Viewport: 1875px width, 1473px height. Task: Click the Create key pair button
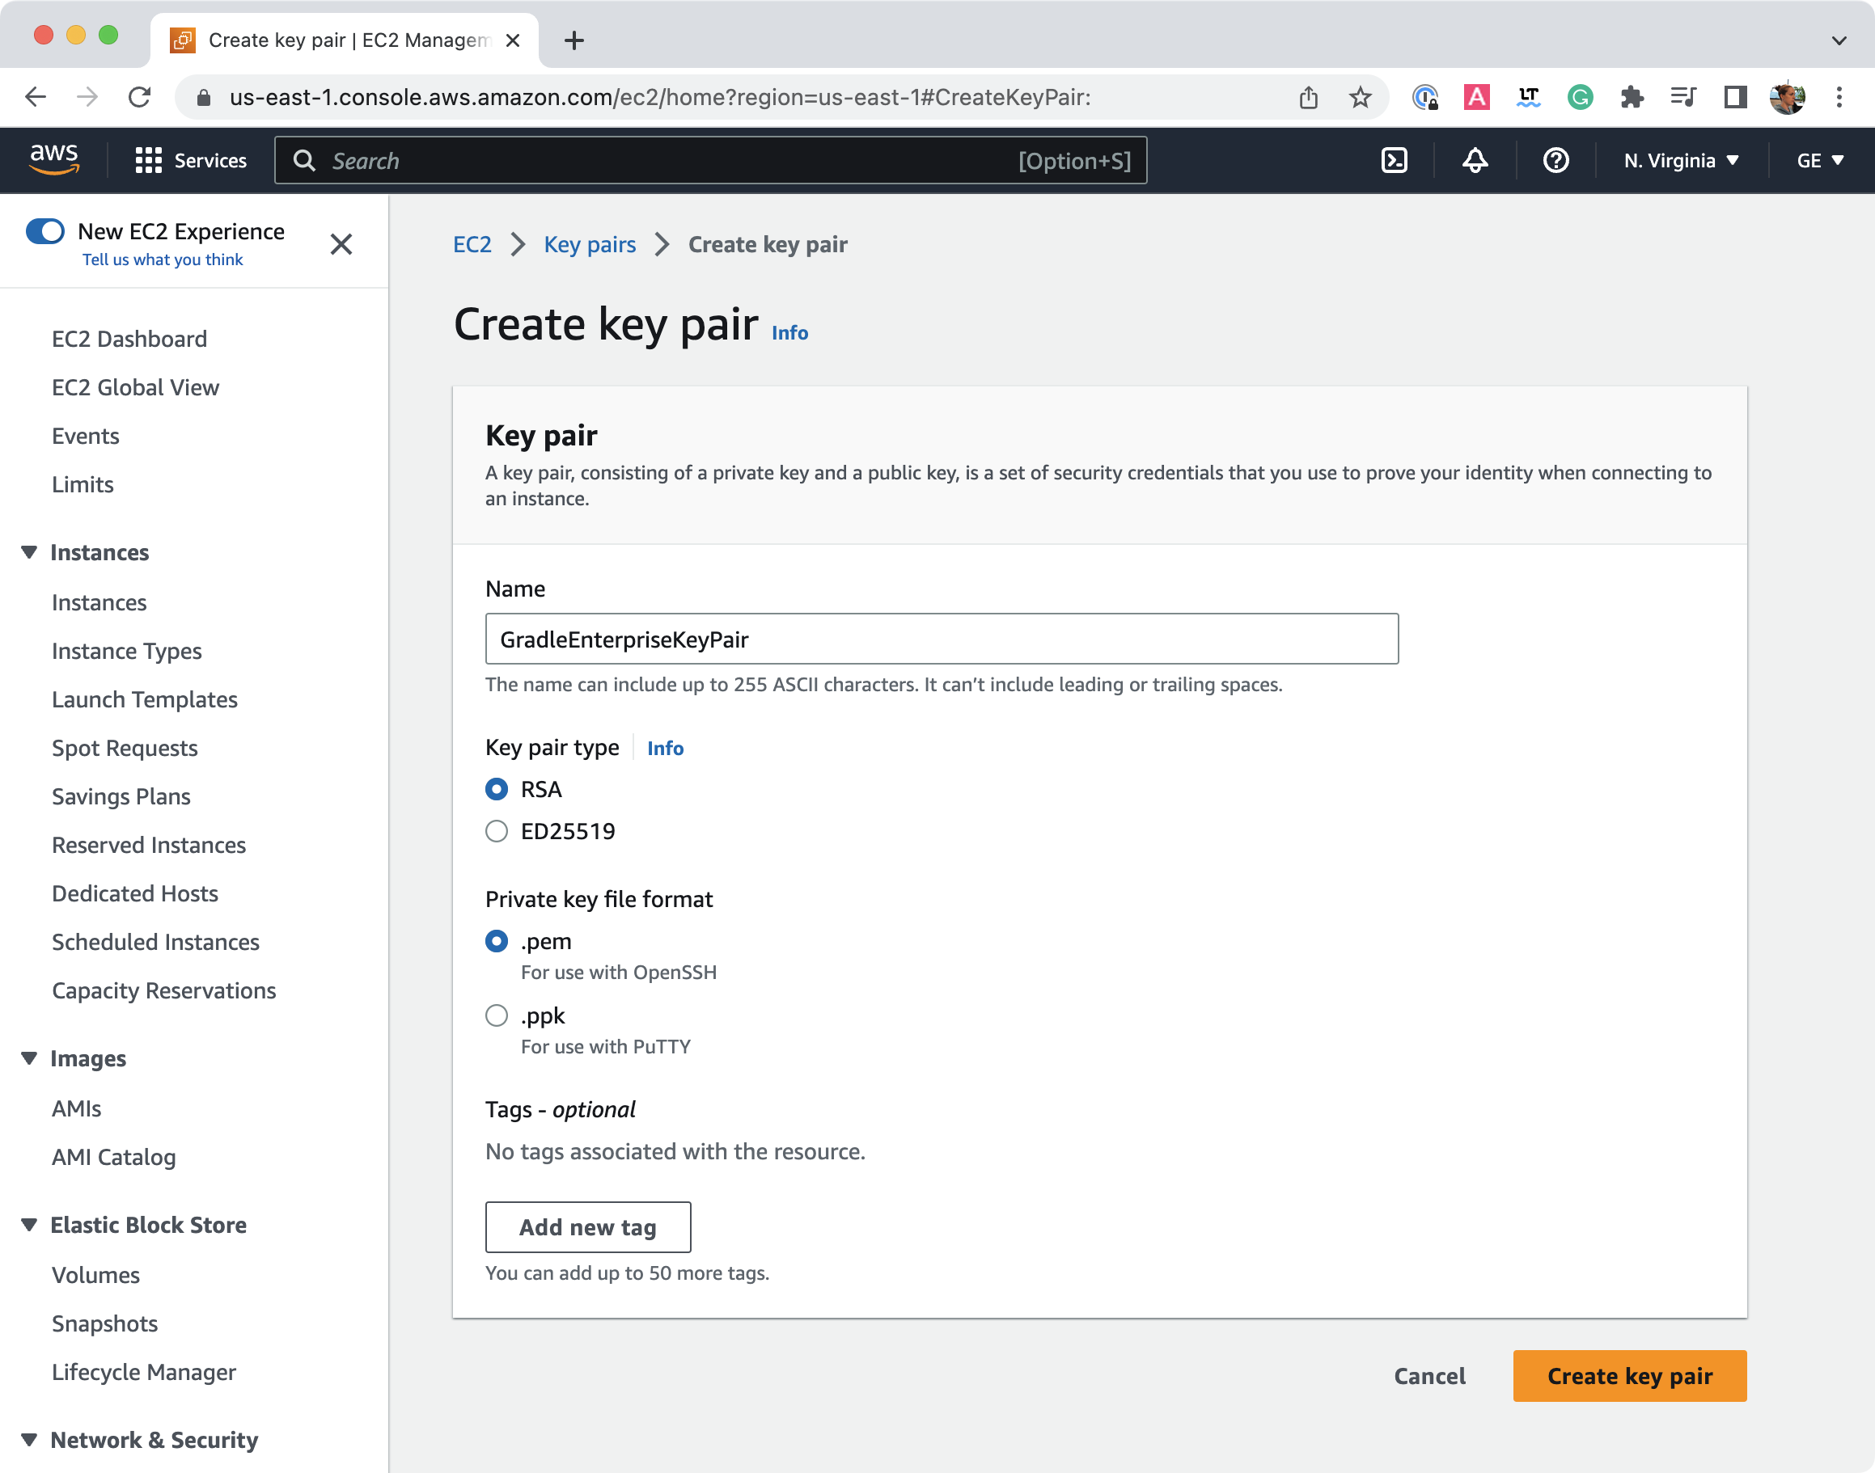coord(1629,1375)
